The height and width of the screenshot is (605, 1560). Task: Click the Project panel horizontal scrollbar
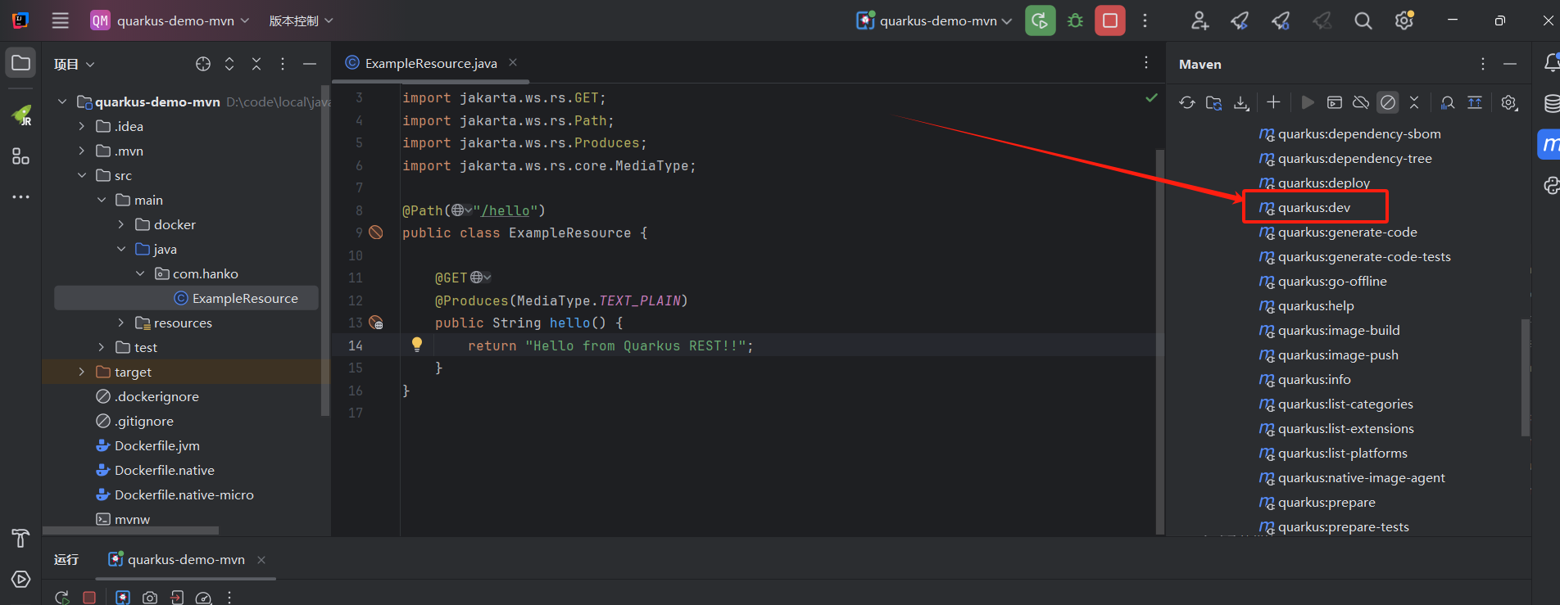(131, 531)
